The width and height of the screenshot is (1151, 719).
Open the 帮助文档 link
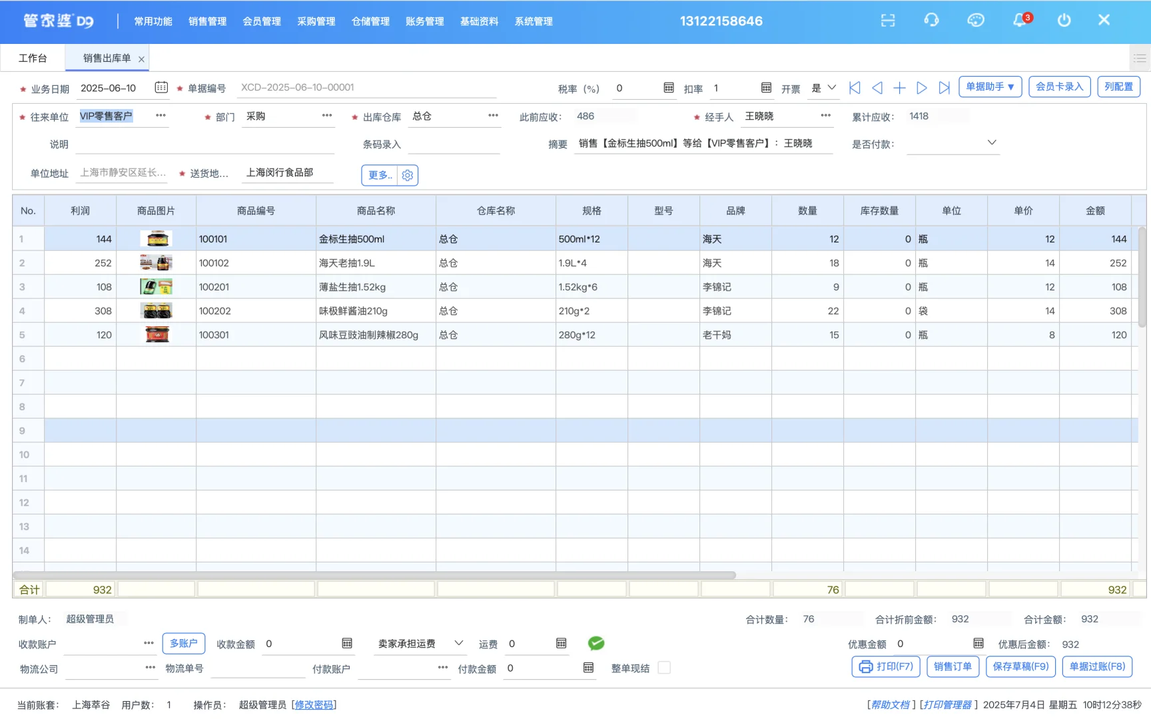[890, 704]
